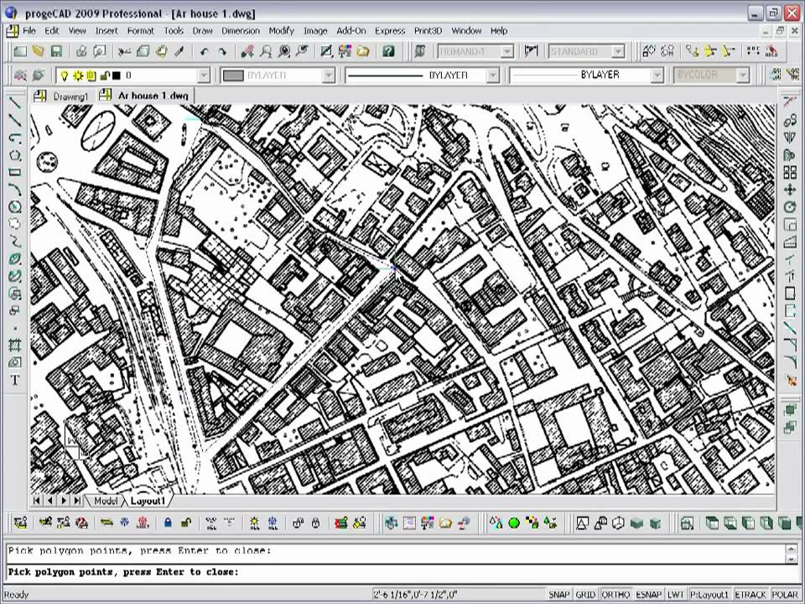The width and height of the screenshot is (805, 604).
Task: Open the Draw menu
Action: tap(202, 31)
